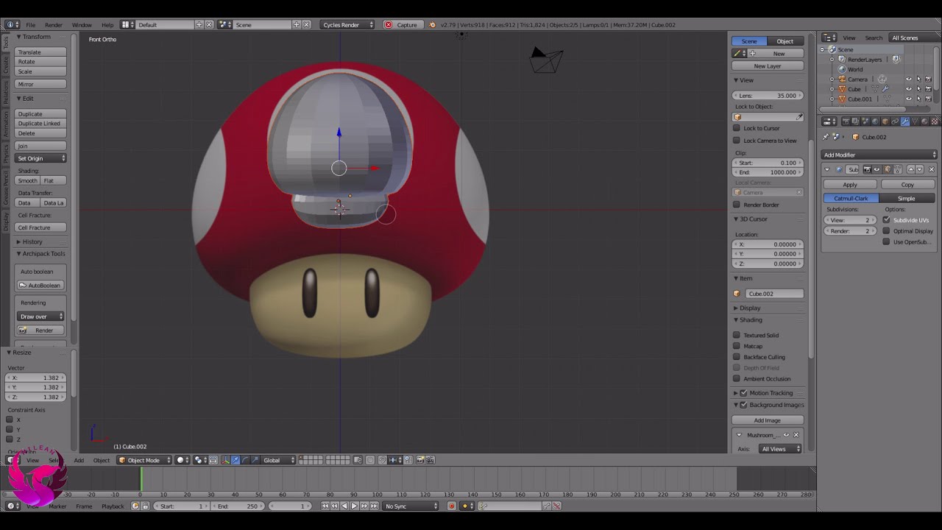Click the eyedropper next to Lock to Object
Screen dimensions: 942x530
click(x=799, y=117)
